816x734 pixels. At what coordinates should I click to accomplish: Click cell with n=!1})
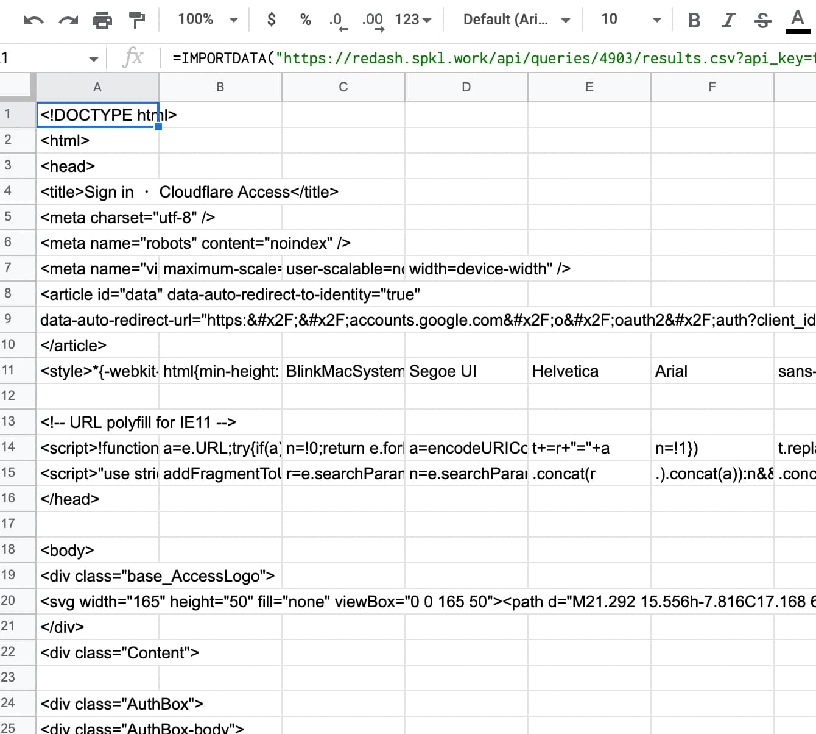pos(712,448)
